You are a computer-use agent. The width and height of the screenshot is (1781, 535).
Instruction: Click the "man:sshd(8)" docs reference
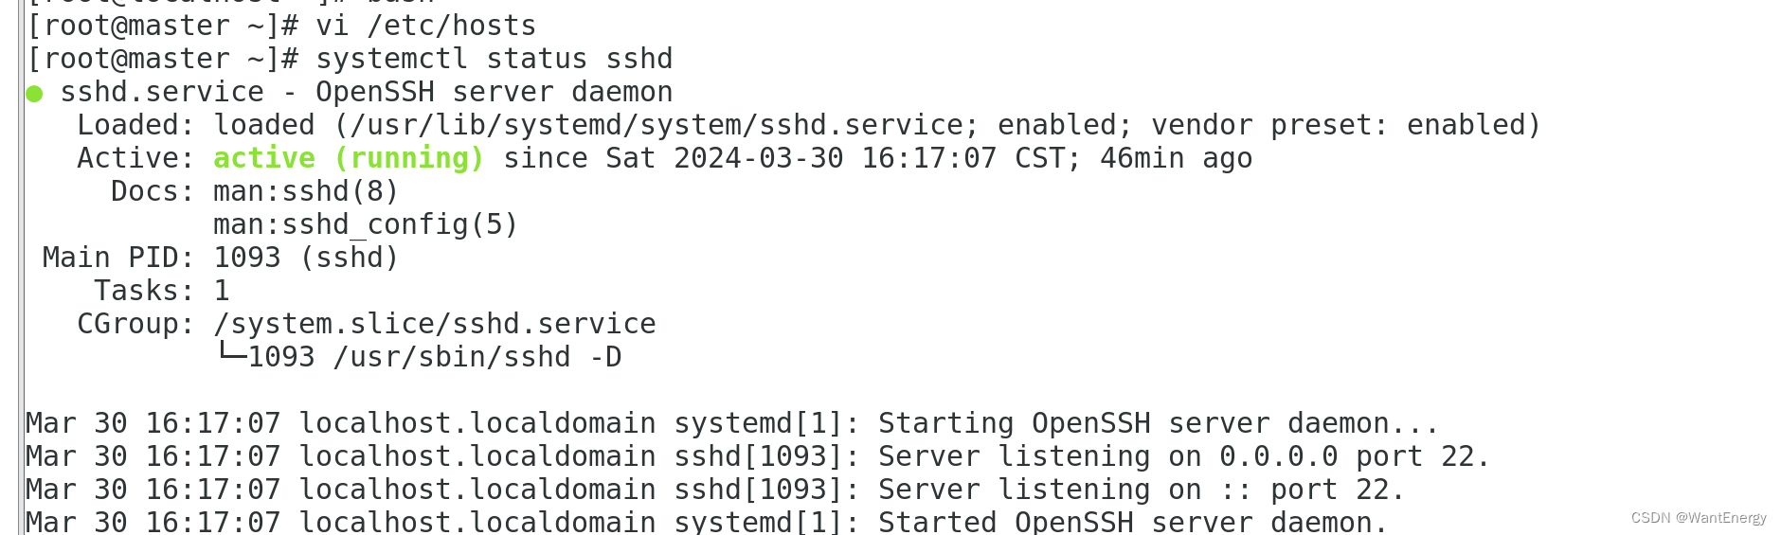coord(305,191)
